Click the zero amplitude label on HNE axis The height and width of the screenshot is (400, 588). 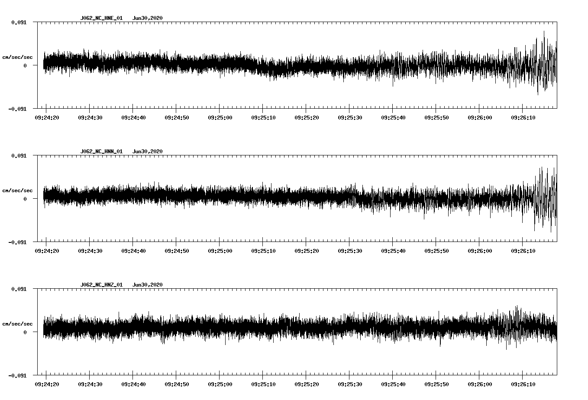(25, 65)
